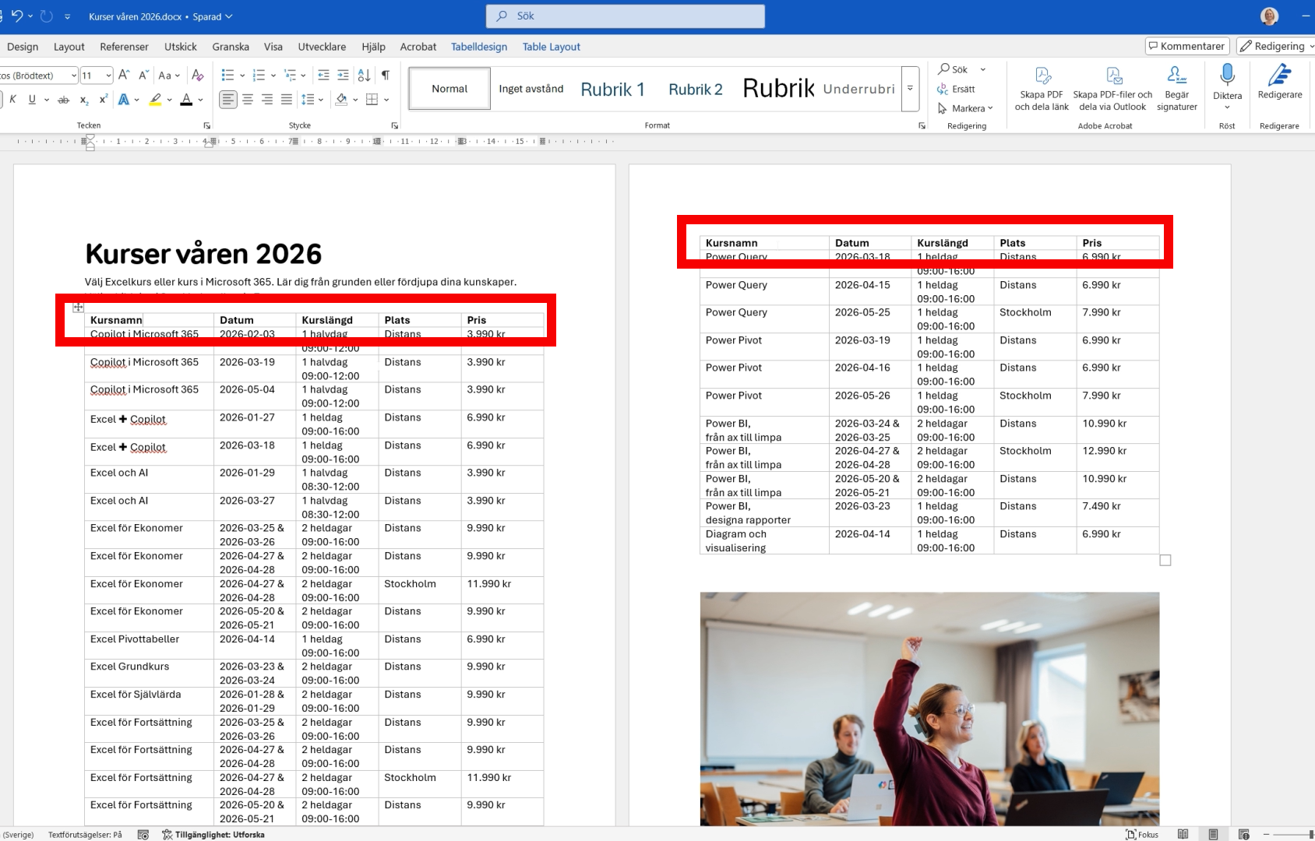Screen dimensions: 1315x841
Task: Toggle strikethrough formatting
Action: tap(64, 100)
